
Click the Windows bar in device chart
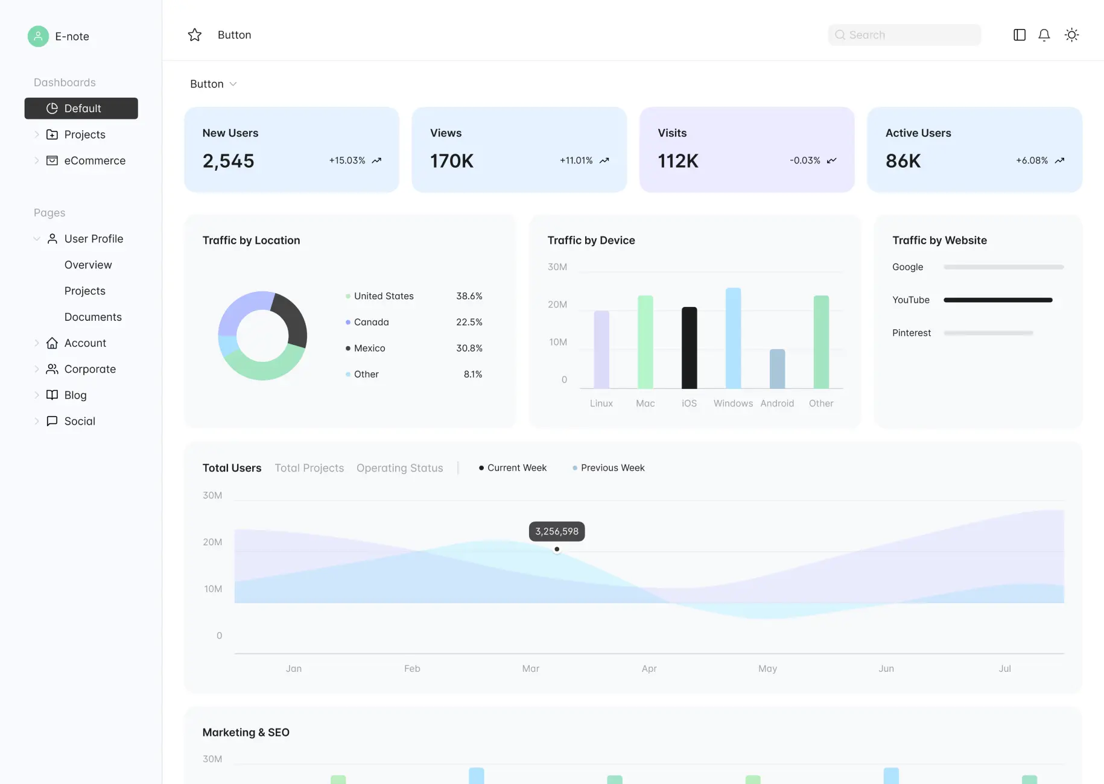coord(733,338)
